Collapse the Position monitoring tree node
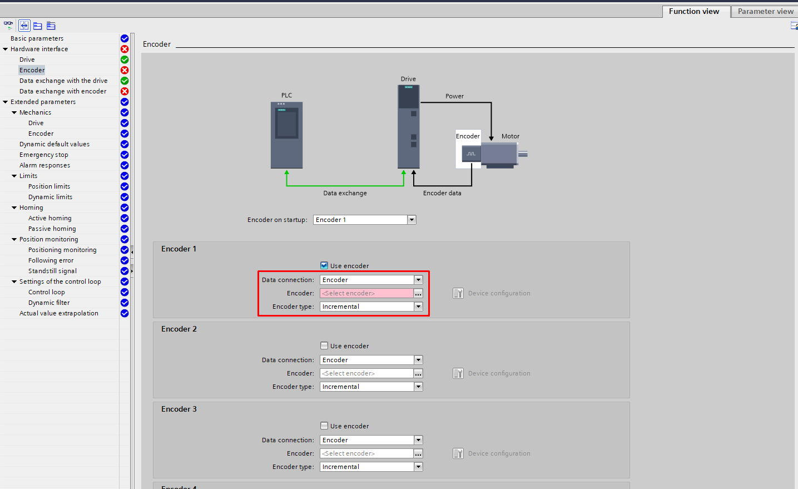 (x=14, y=239)
